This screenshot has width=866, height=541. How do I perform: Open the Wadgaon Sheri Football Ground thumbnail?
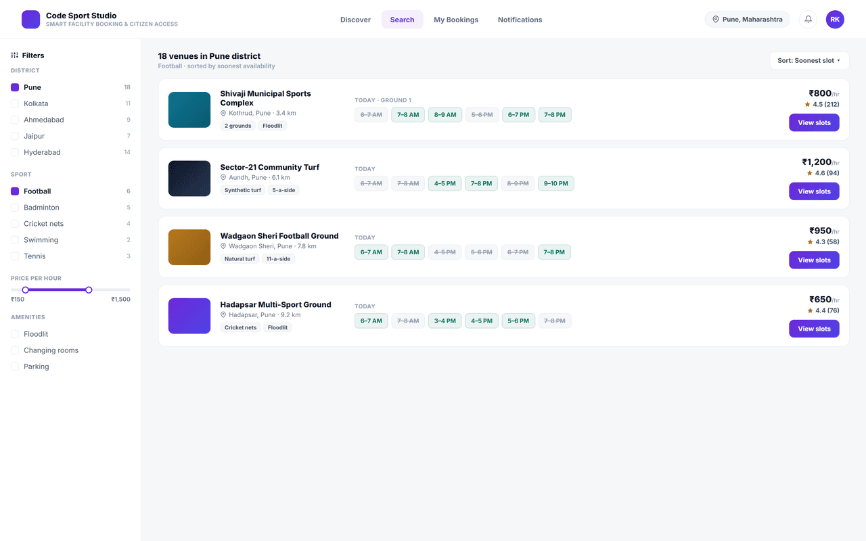click(x=189, y=247)
